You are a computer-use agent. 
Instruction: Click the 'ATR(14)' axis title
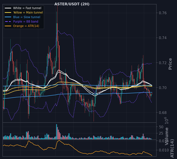click(x=172, y=148)
